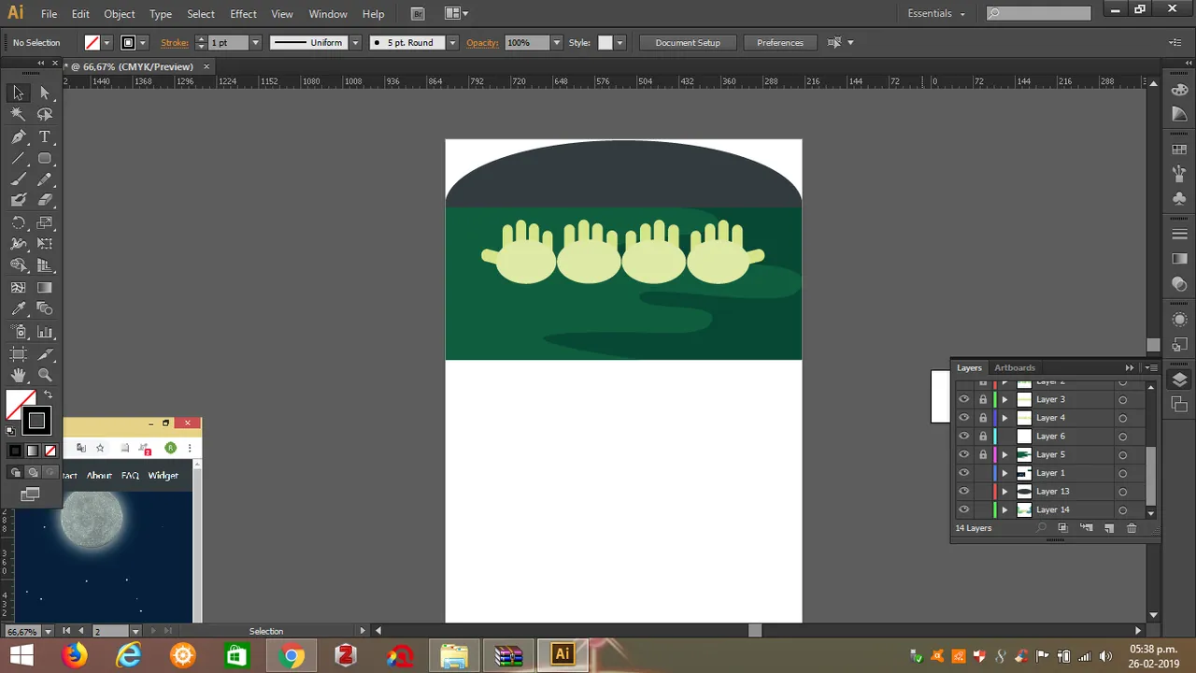Switch to the Artboards tab

coord(1015,367)
